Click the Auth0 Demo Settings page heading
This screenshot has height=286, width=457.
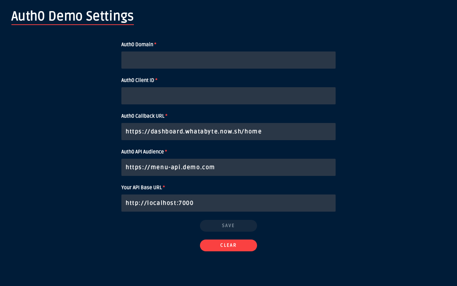pos(72,16)
